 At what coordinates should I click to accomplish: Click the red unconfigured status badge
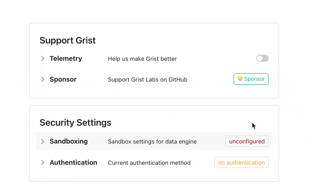click(x=247, y=141)
